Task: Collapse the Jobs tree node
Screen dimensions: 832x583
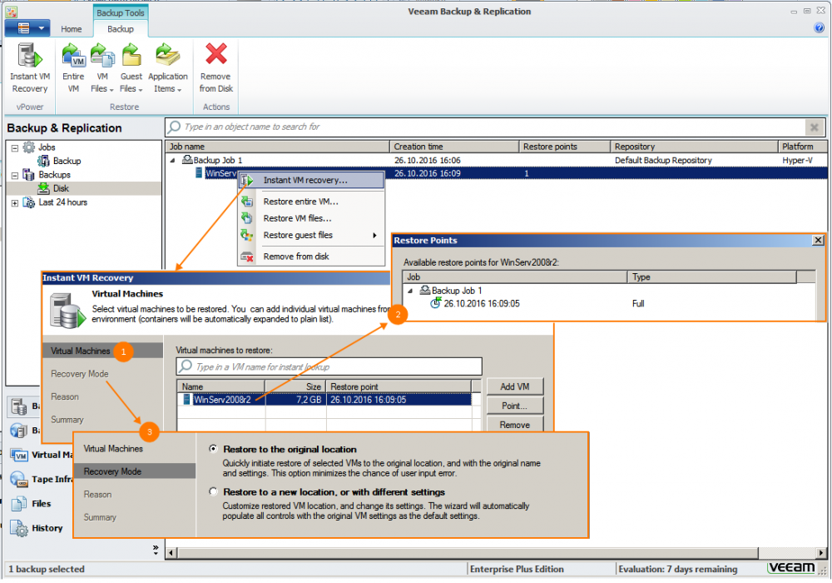Action: coord(15,147)
